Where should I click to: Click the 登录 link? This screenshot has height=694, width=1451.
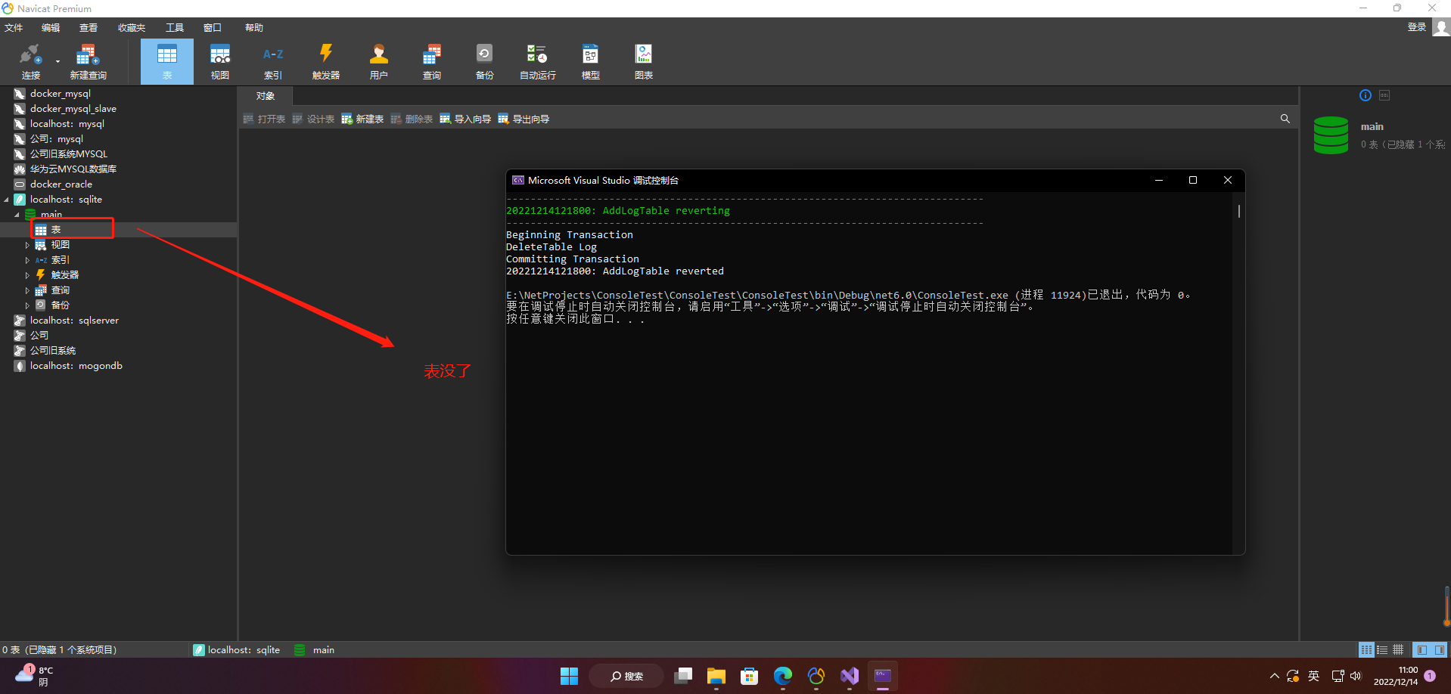coord(1416,27)
